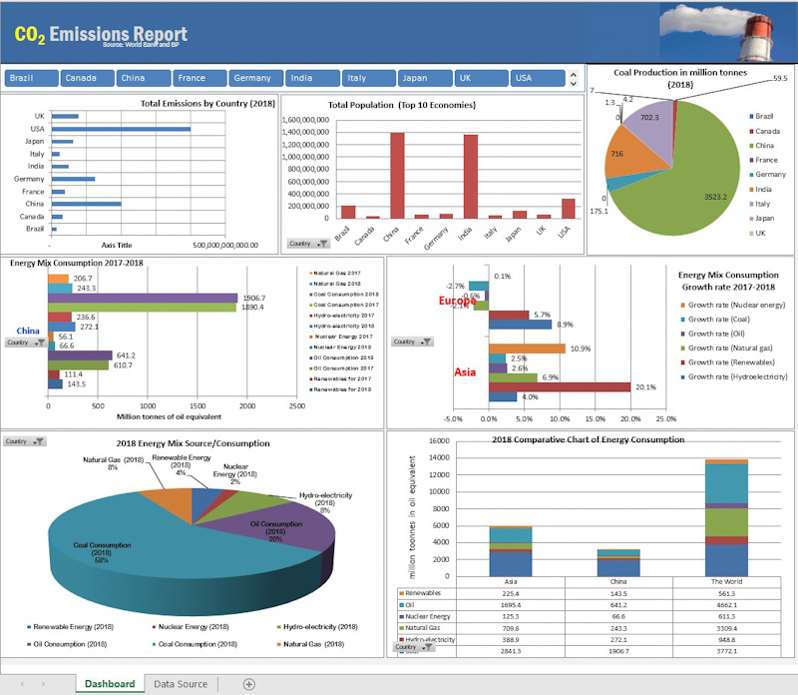The height and width of the screenshot is (695, 798).
Task: Select Germany in the country slicer
Action: 254,78
